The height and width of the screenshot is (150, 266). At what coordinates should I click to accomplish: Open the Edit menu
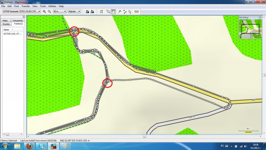point(10,6)
